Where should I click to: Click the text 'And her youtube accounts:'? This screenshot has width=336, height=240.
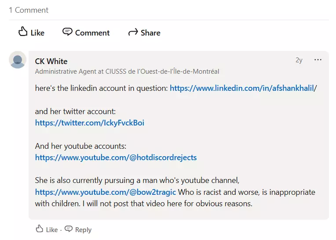(80, 146)
